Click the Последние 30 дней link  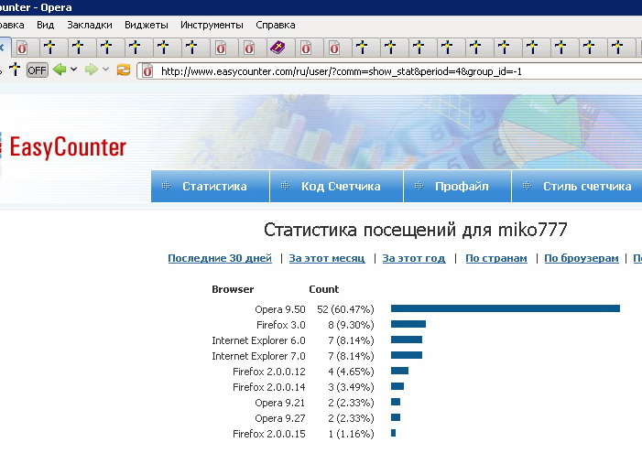220,259
